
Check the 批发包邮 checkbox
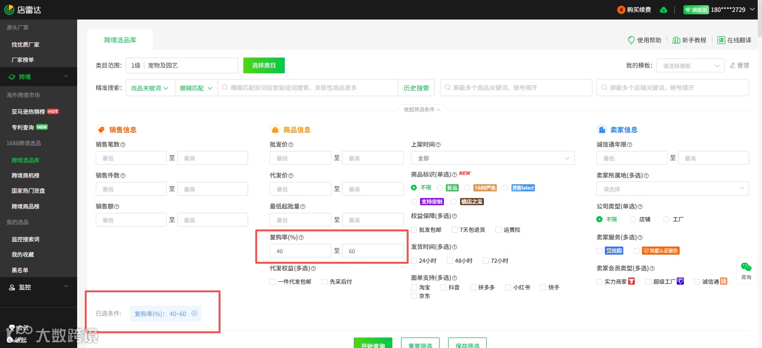coord(414,230)
